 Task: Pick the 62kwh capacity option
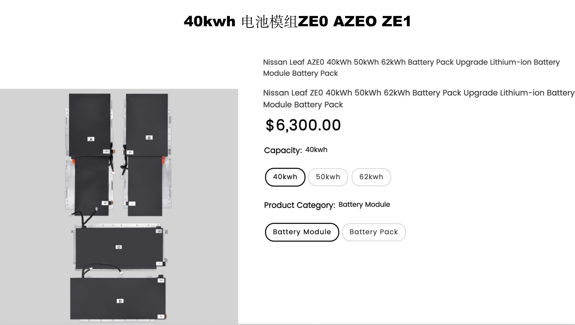point(371,177)
